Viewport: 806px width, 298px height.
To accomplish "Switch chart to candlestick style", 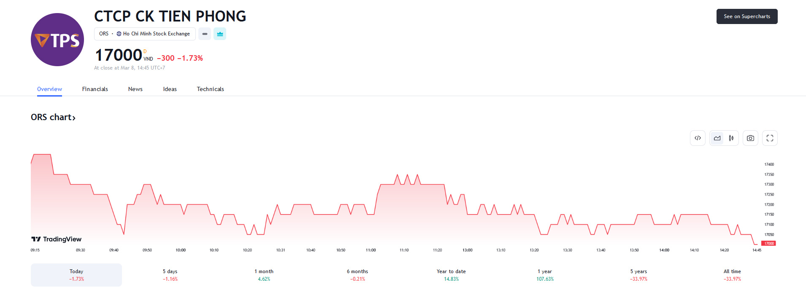I will (731, 138).
